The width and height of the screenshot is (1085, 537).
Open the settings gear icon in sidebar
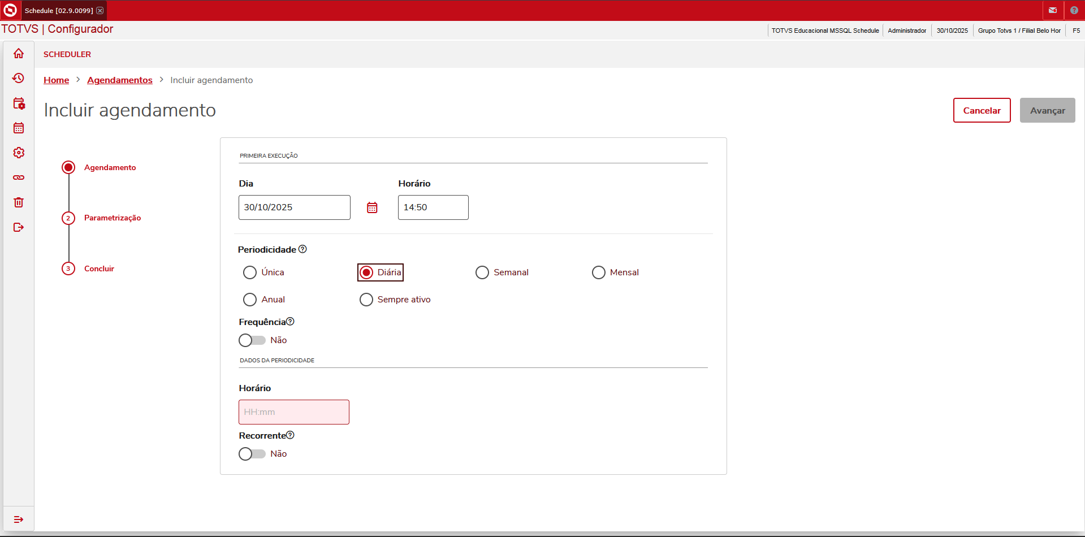click(x=19, y=153)
